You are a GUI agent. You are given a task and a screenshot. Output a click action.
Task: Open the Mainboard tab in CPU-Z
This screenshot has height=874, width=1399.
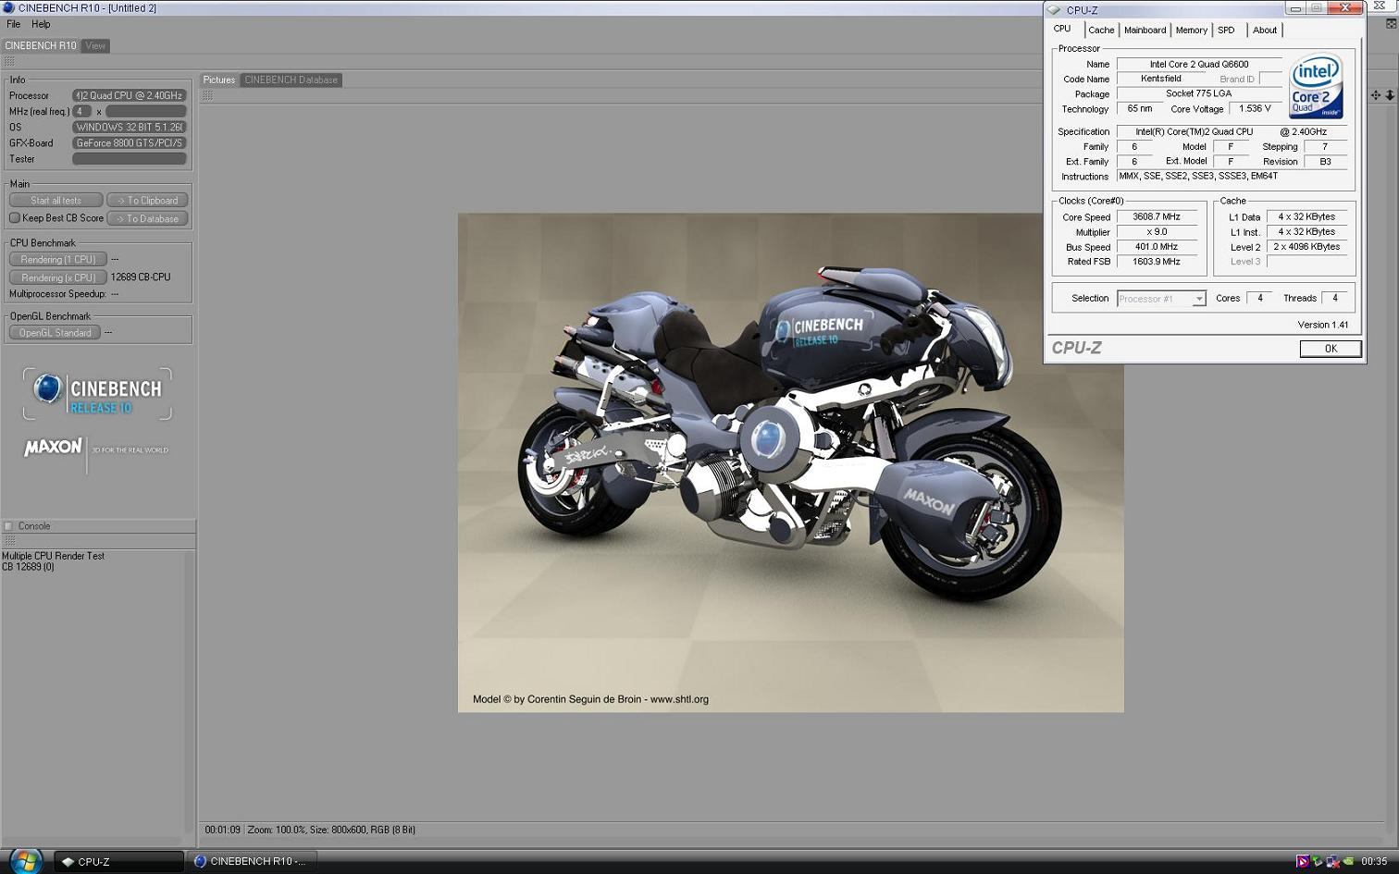1145,30
